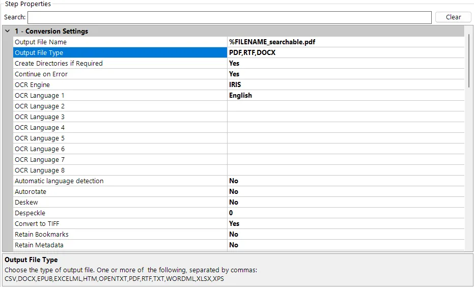This screenshot has width=474, height=287.
Task: Edit the %FILENAME_searchable.pdf value field
Action: 346,42
